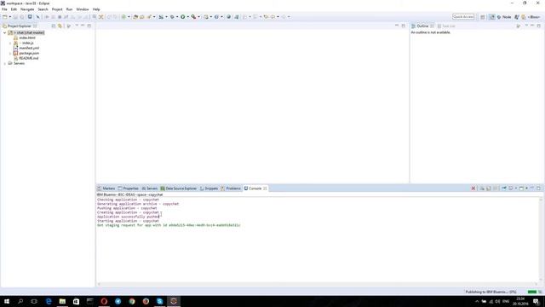
Task: Switch to the Markers tab
Action: (x=106, y=188)
